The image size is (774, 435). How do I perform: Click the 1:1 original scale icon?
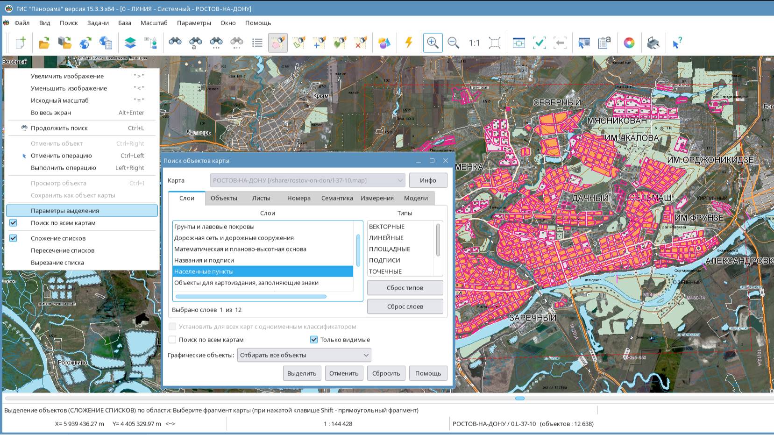click(474, 43)
